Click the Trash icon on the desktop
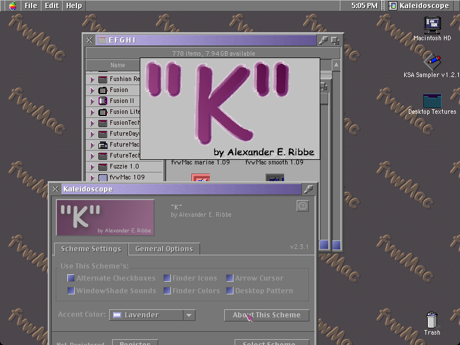This screenshot has height=345, width=460. click(x=432, y=320)
